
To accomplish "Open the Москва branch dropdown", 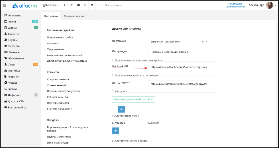I will point(51,5).
